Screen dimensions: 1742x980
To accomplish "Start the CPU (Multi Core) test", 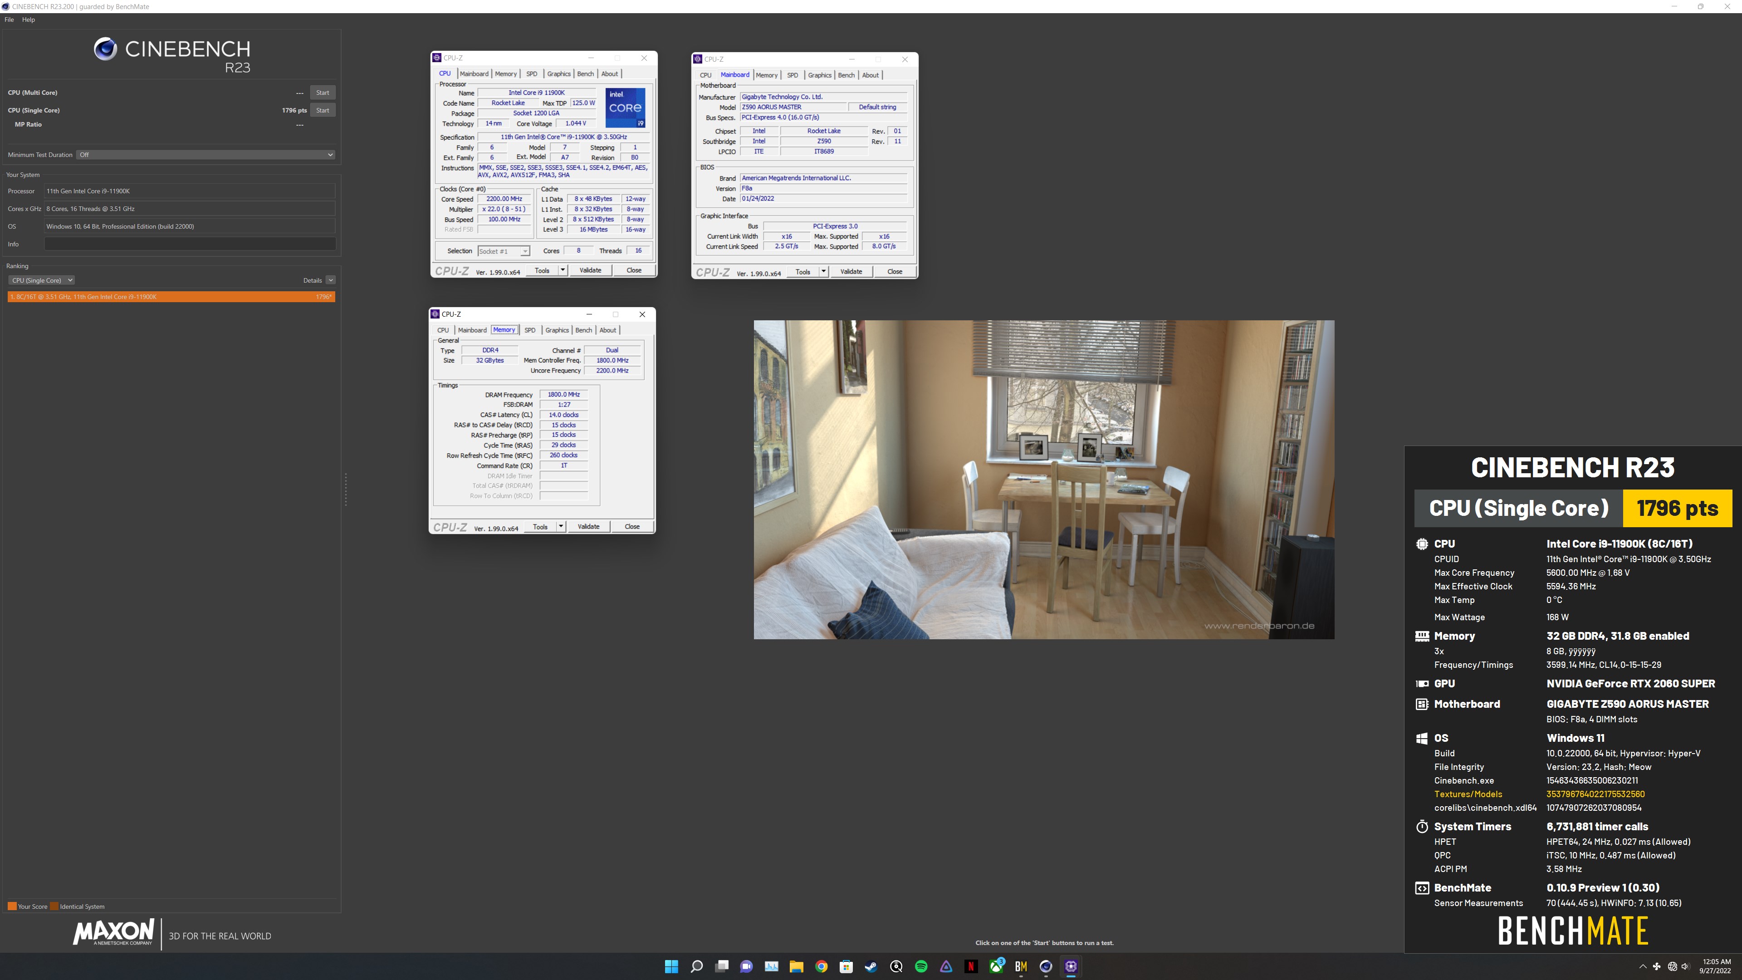I will coord(323,93).
